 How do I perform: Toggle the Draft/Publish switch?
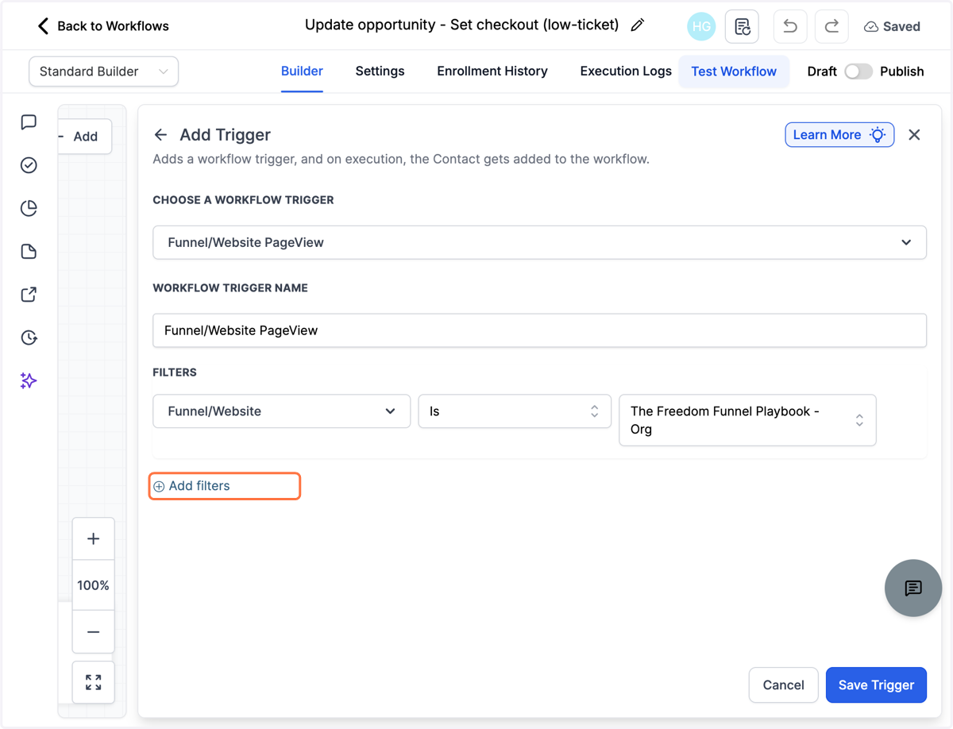click(858, 71)
